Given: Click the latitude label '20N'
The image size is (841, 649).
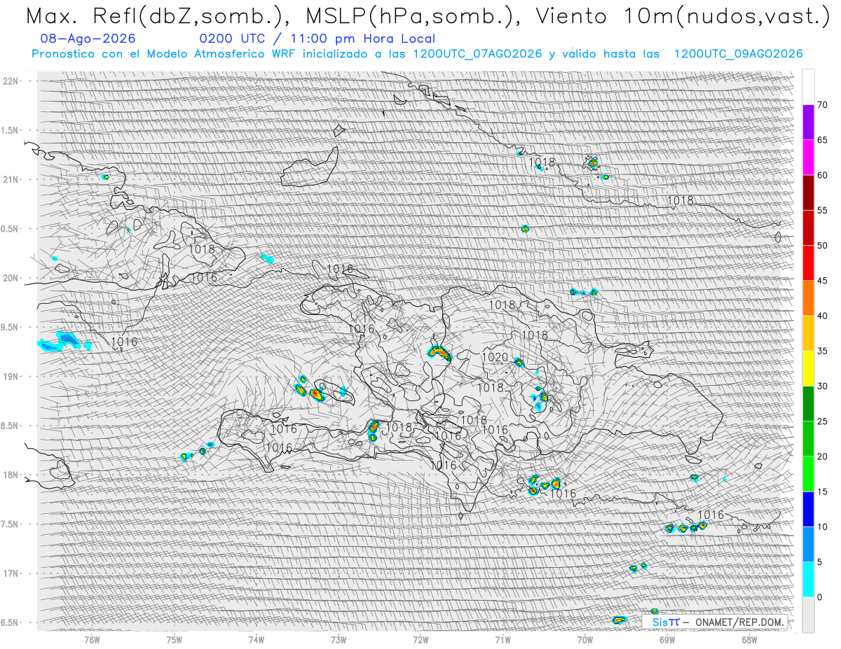Looking at the screenshot, I should 10,278.
